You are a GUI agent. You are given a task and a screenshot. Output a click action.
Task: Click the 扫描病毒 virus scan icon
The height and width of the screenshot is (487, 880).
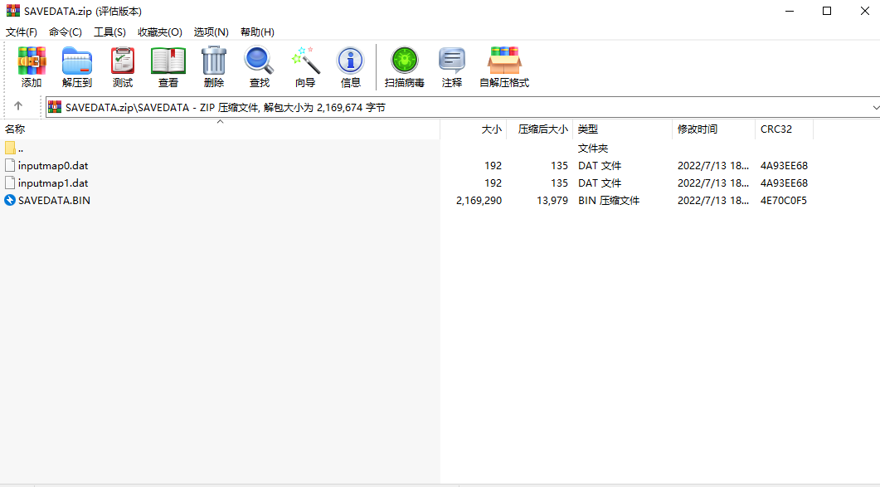tap(404, 67)
